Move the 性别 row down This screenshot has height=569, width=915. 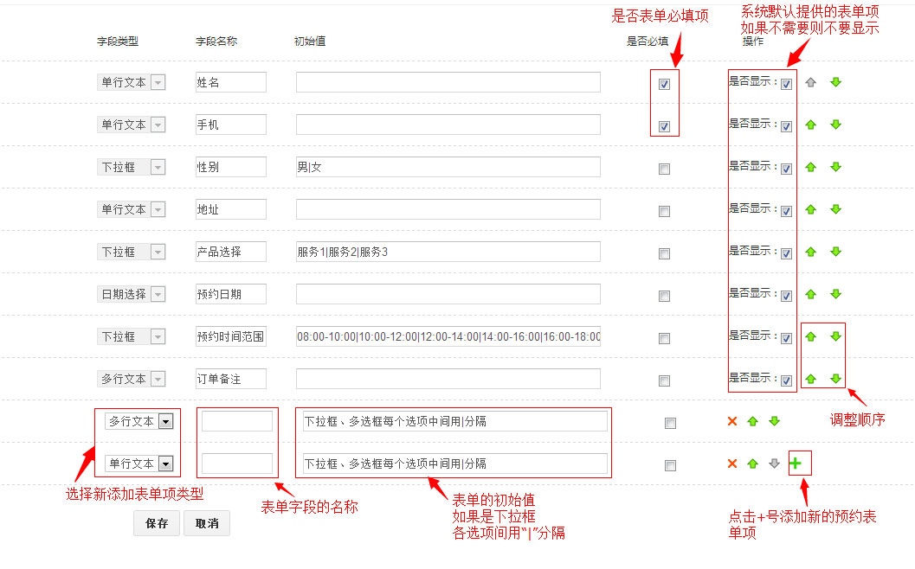835,167
